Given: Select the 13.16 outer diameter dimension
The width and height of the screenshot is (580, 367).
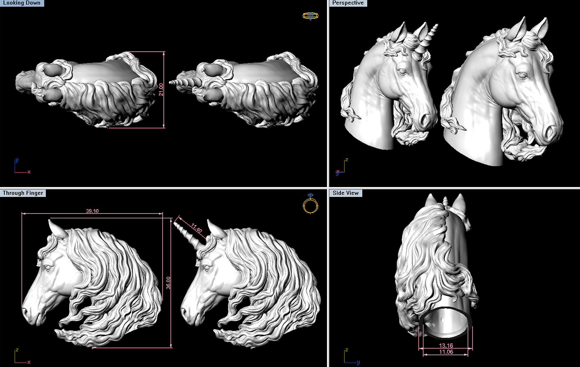Looking at the screenshot, I should [x=446, y=345].
